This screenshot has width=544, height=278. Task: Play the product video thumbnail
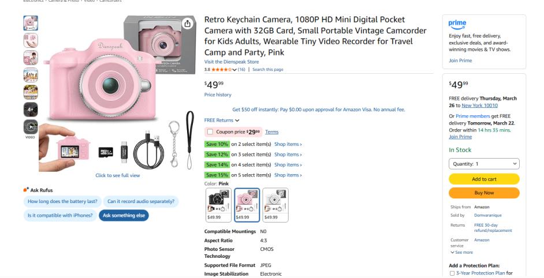31,127
